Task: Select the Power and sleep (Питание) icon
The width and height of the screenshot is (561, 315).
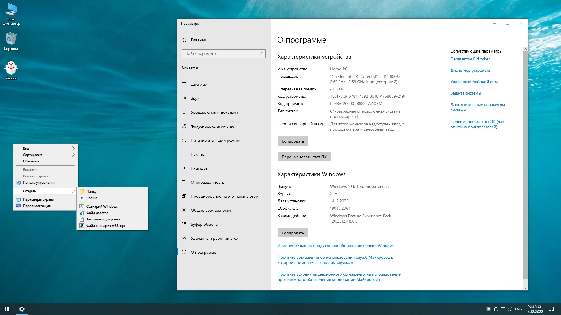Action: click(184, 140)
